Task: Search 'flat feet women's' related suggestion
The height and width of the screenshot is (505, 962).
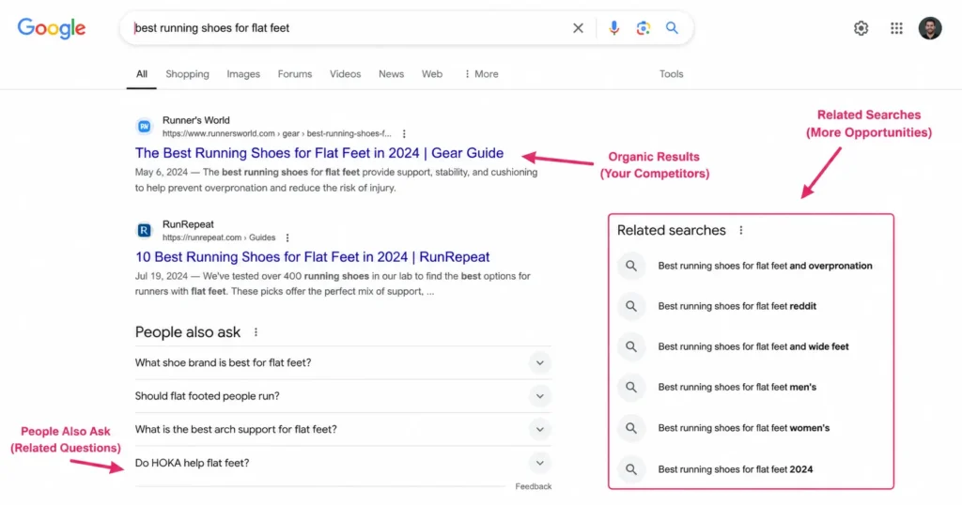Action: 744,428
